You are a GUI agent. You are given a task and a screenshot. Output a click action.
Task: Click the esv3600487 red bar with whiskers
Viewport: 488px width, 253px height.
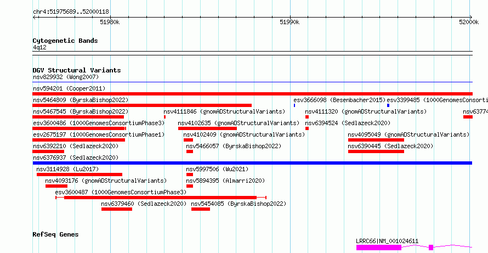[x=161, y=198]
